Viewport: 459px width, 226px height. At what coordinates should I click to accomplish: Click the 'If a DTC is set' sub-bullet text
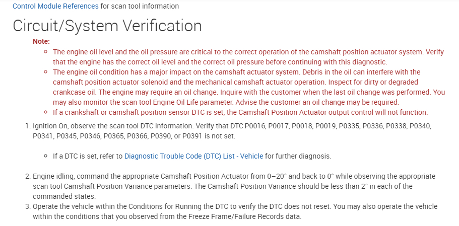88,156
